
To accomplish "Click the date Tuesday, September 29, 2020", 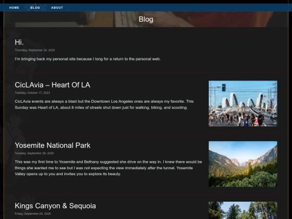I will [x=34, y=153].
